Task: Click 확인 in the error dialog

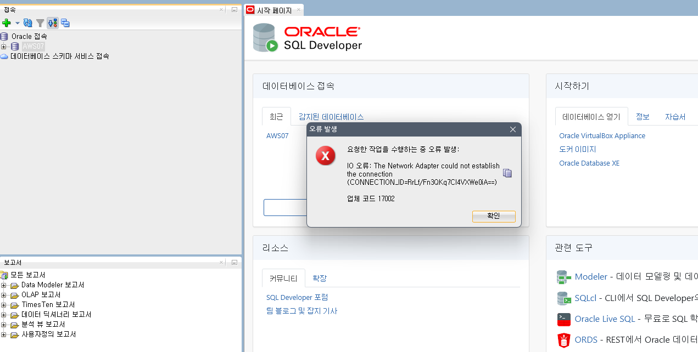Action: point(494,216)
